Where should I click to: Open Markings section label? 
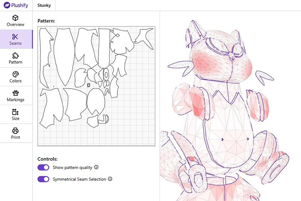(15, 100)
